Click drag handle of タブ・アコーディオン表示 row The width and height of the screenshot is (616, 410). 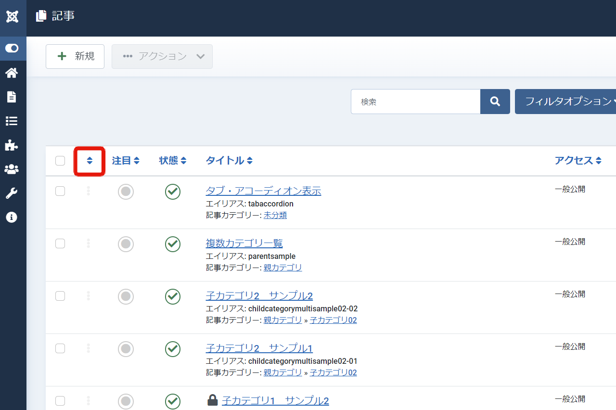[89, 191]
